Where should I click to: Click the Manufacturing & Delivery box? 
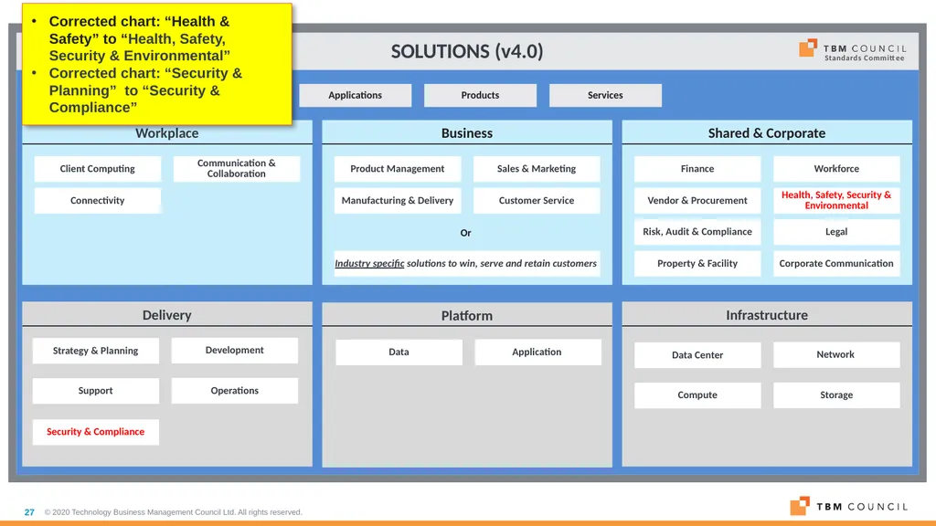(398, 200)
